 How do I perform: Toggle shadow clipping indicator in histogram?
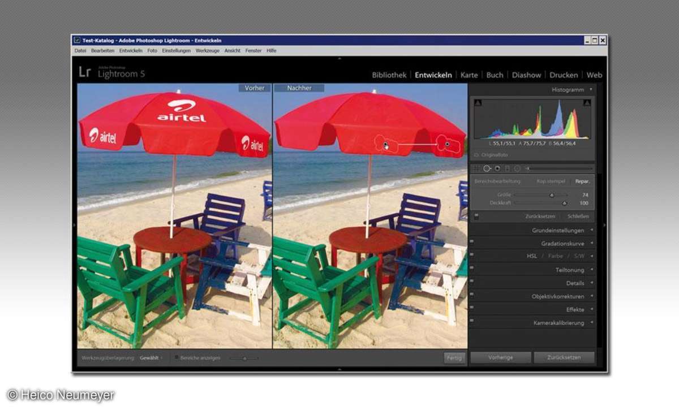(x=478, y=102)
